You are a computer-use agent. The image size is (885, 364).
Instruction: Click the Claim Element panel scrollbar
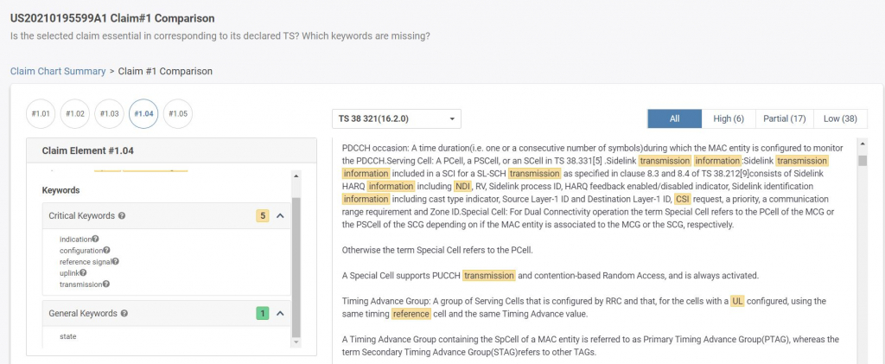[296, 259]
